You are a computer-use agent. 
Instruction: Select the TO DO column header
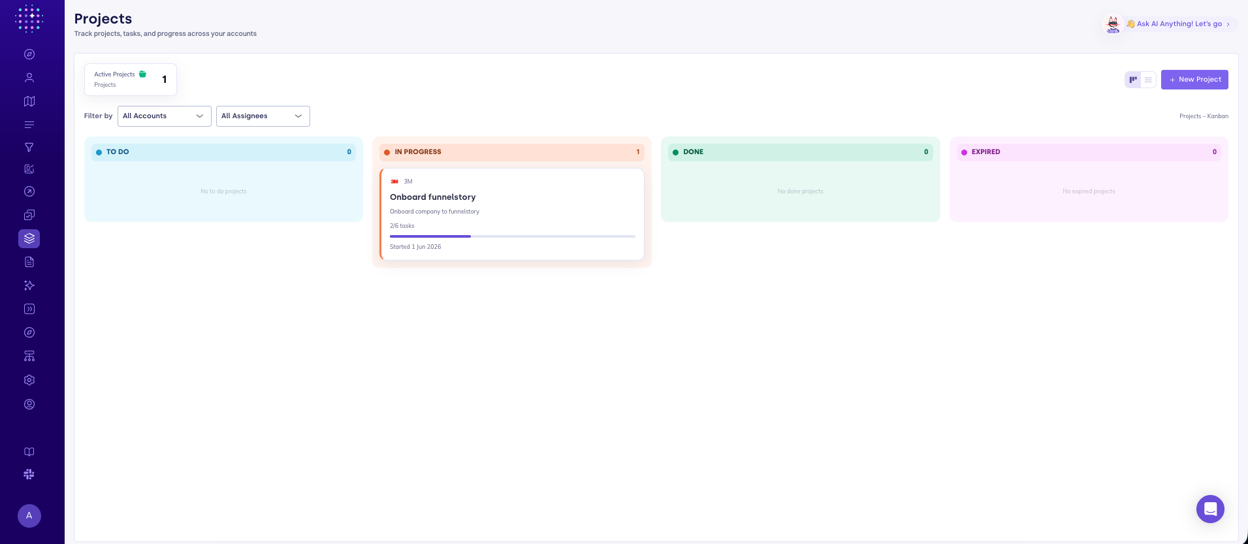coord(223,152)
